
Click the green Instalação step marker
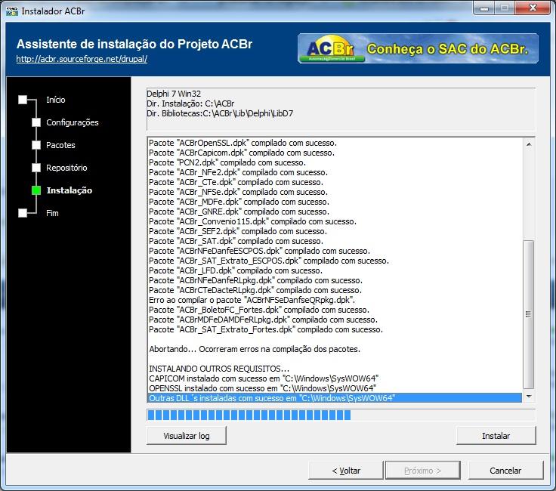click(x=36, y=190)
